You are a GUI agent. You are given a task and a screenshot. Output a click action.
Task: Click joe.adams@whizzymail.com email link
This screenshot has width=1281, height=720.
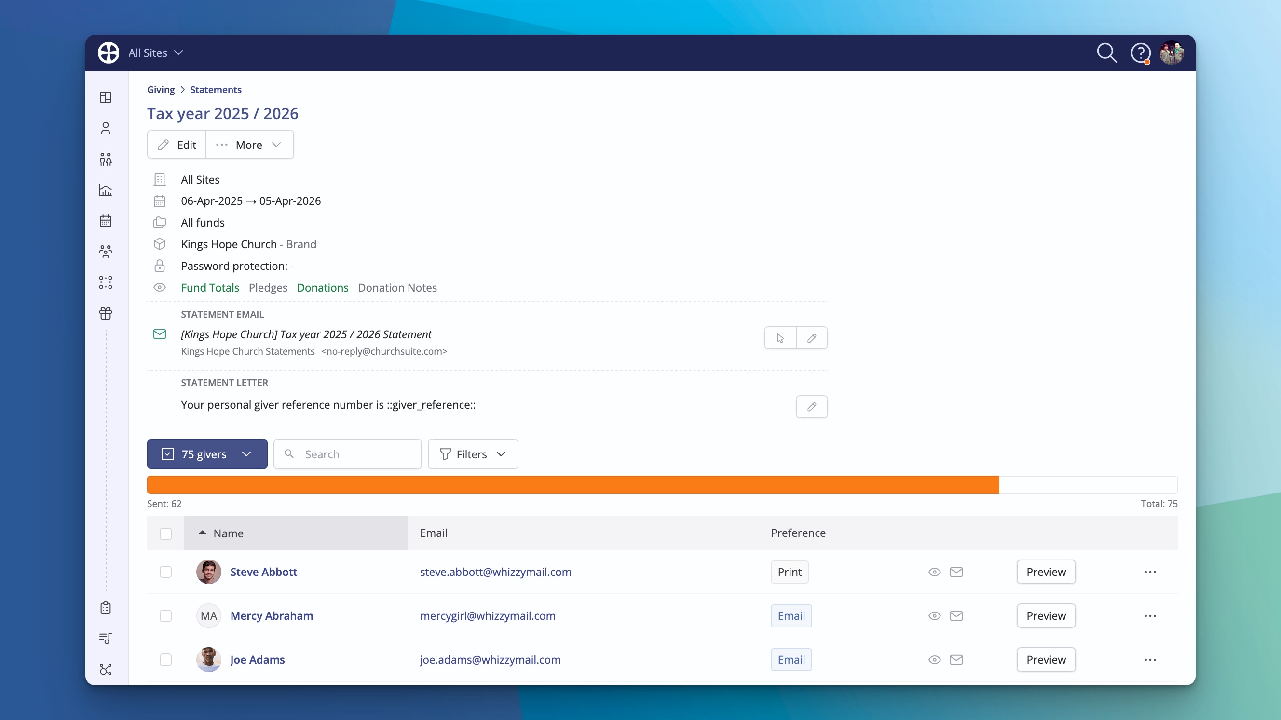coord(490,660)
